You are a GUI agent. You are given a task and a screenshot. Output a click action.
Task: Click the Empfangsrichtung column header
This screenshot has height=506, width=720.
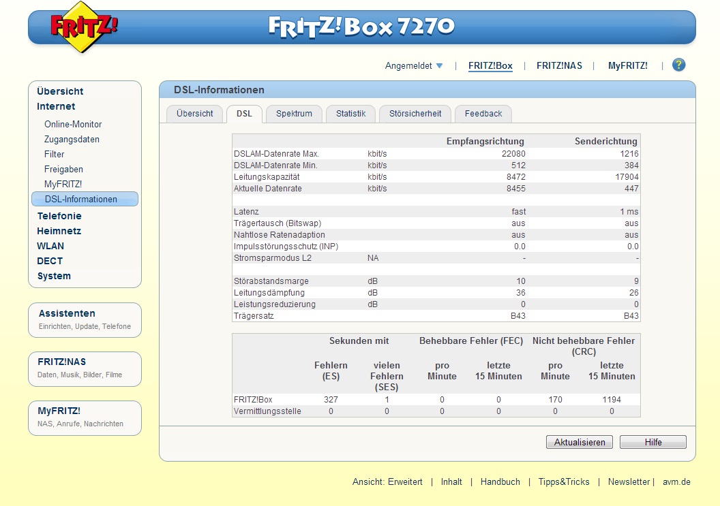485,141
